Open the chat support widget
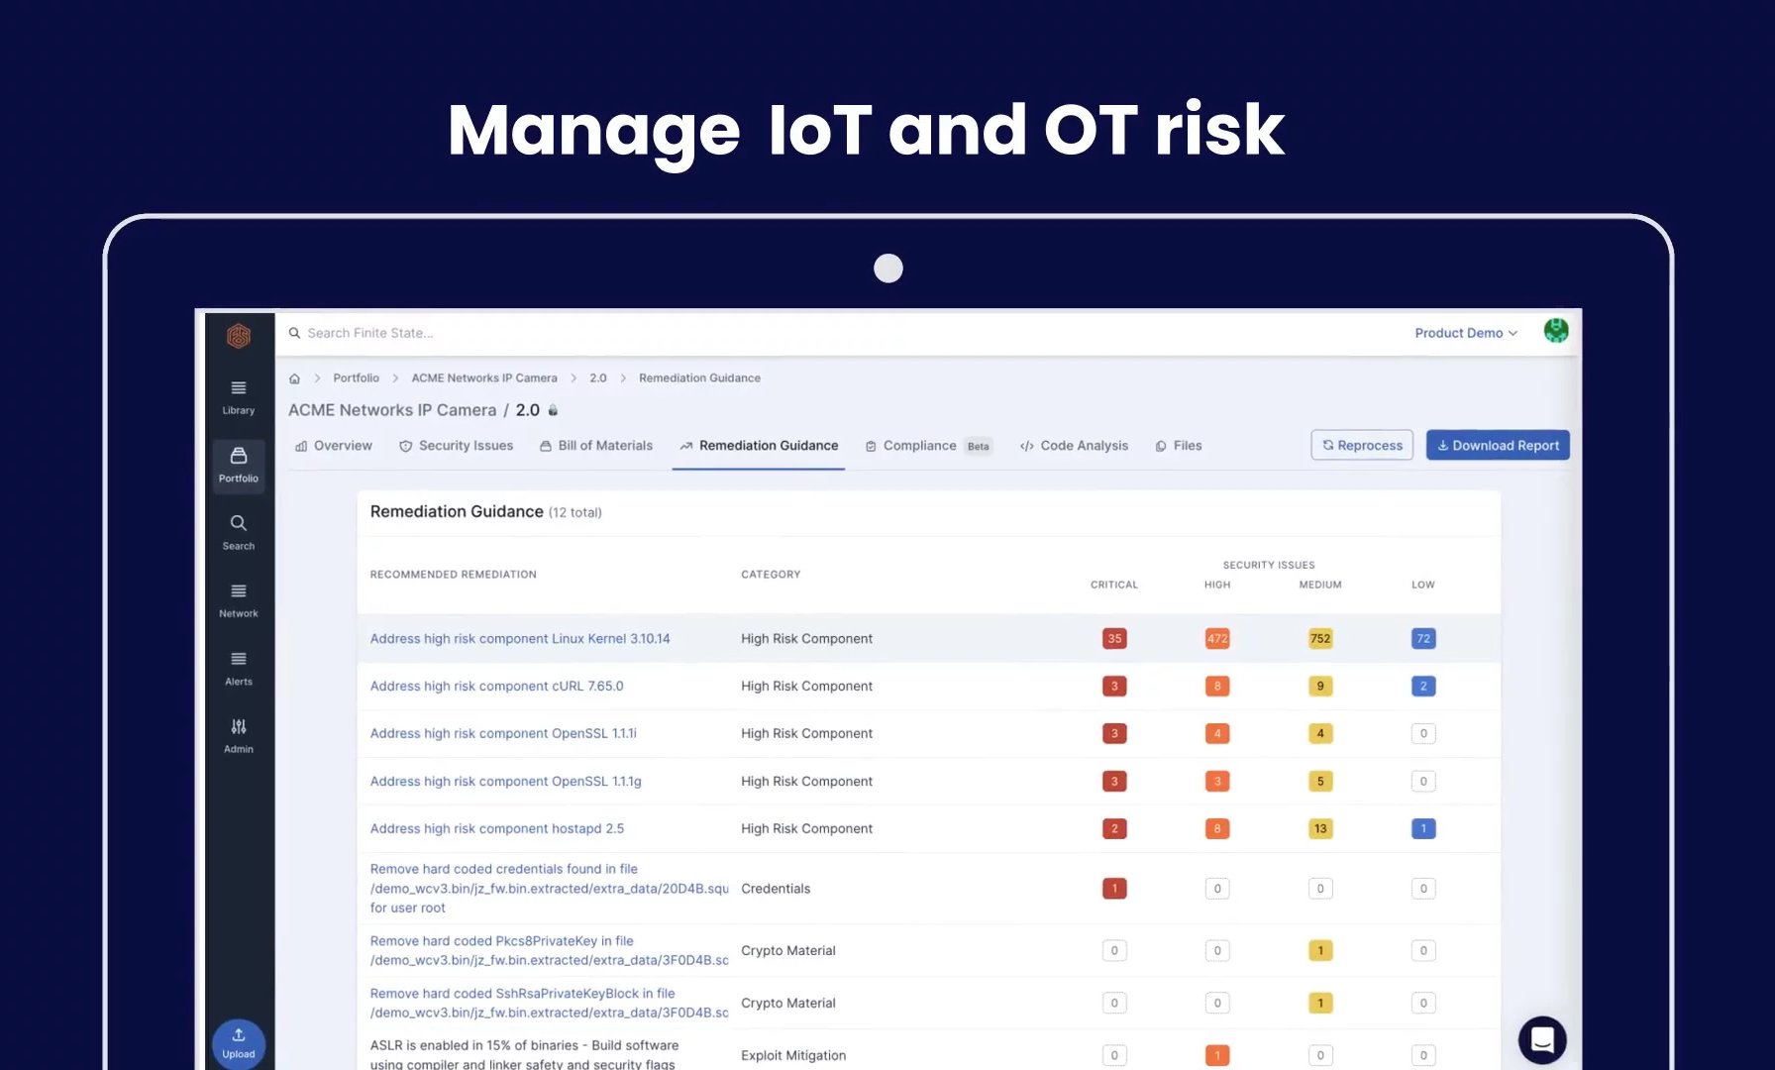Screen dimensions: 1775x1070 point(1542,1040)
